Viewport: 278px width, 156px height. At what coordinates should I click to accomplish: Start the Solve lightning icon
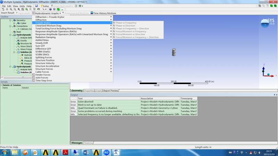tap(42, 6)
